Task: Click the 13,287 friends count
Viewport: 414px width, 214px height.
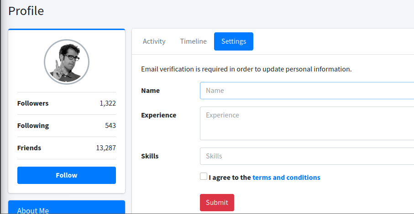Action: pos(106,148)
